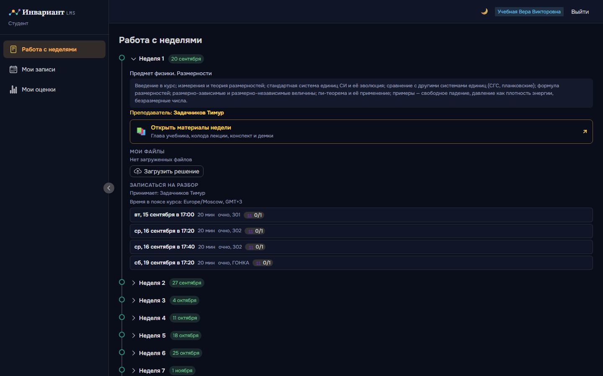This screenshot has width=603, height=376.
Task: Select slot вт, 15 сентября в 17:00
Action: coord(361,215)
